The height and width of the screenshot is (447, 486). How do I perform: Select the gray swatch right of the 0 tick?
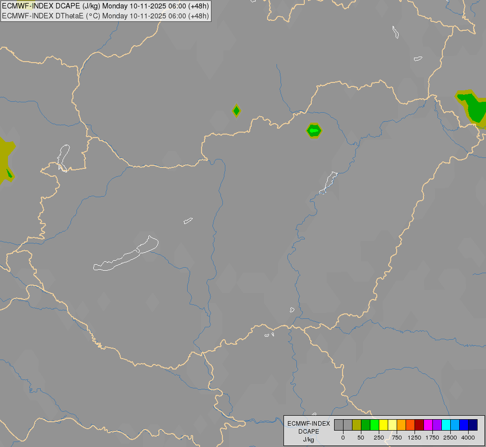(348, 425)
